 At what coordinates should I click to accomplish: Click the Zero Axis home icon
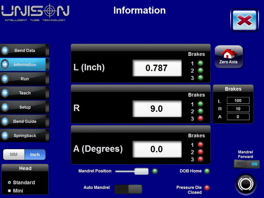pyautogui.click(x=228, y=55)
